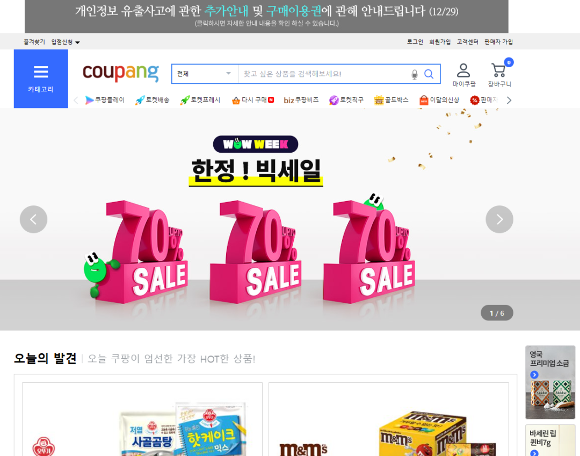Click the Coupang logo
The width and height of the screenshot is (580, 456).
click(121, 73)
